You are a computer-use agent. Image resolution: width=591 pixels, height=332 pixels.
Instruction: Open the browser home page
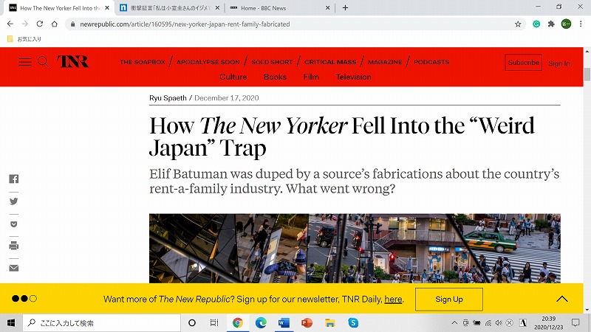point(55,24)
